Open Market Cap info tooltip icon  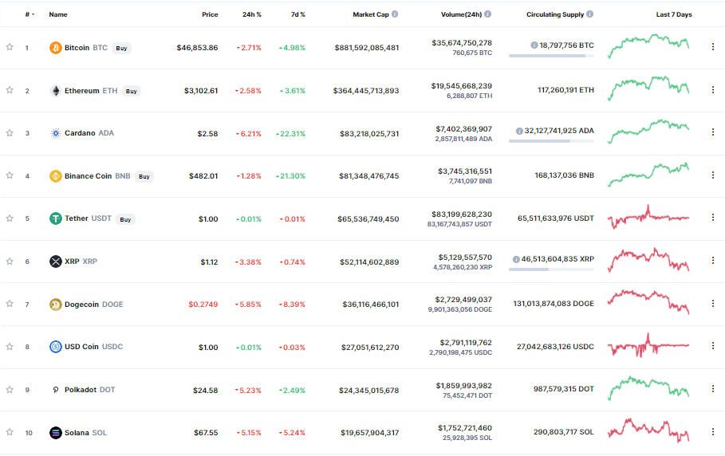point(395,14)
